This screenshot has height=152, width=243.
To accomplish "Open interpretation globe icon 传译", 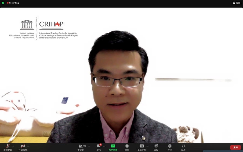I will (x=170, y=146).
